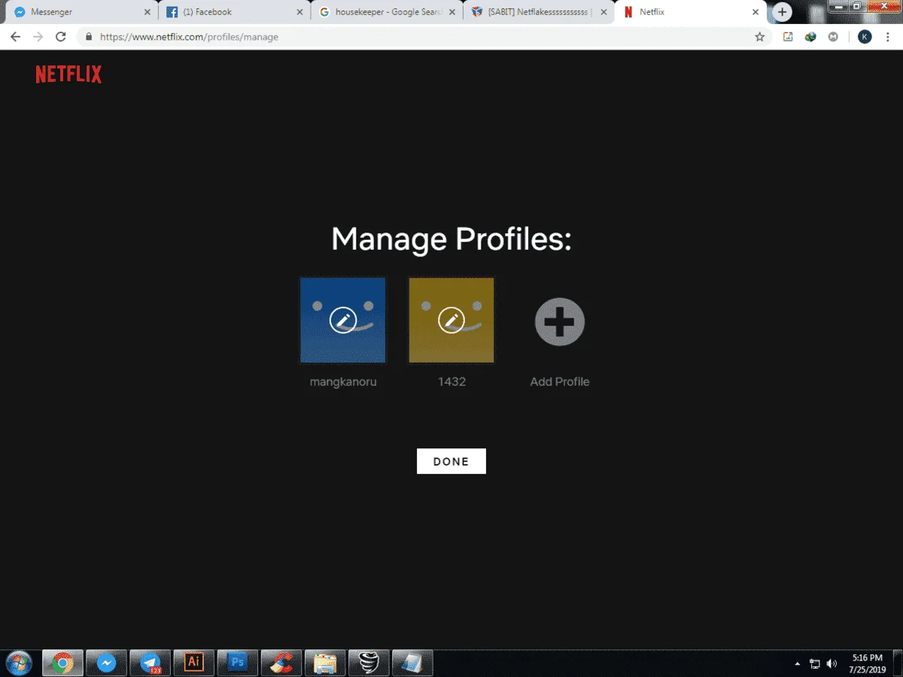The image size is (903, 677).
Task: Close the Google Search tab
Action: pyautogui.click(x=452, y=12)
